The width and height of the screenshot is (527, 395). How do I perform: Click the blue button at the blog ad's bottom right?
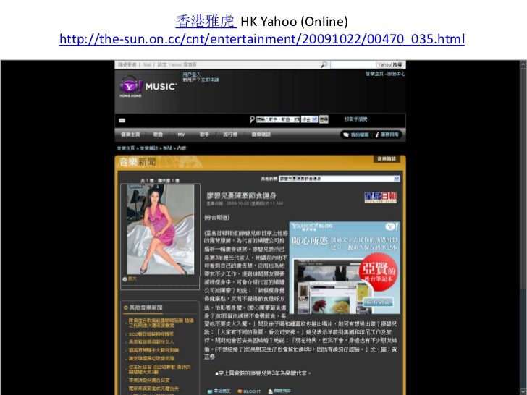(378, 302)
